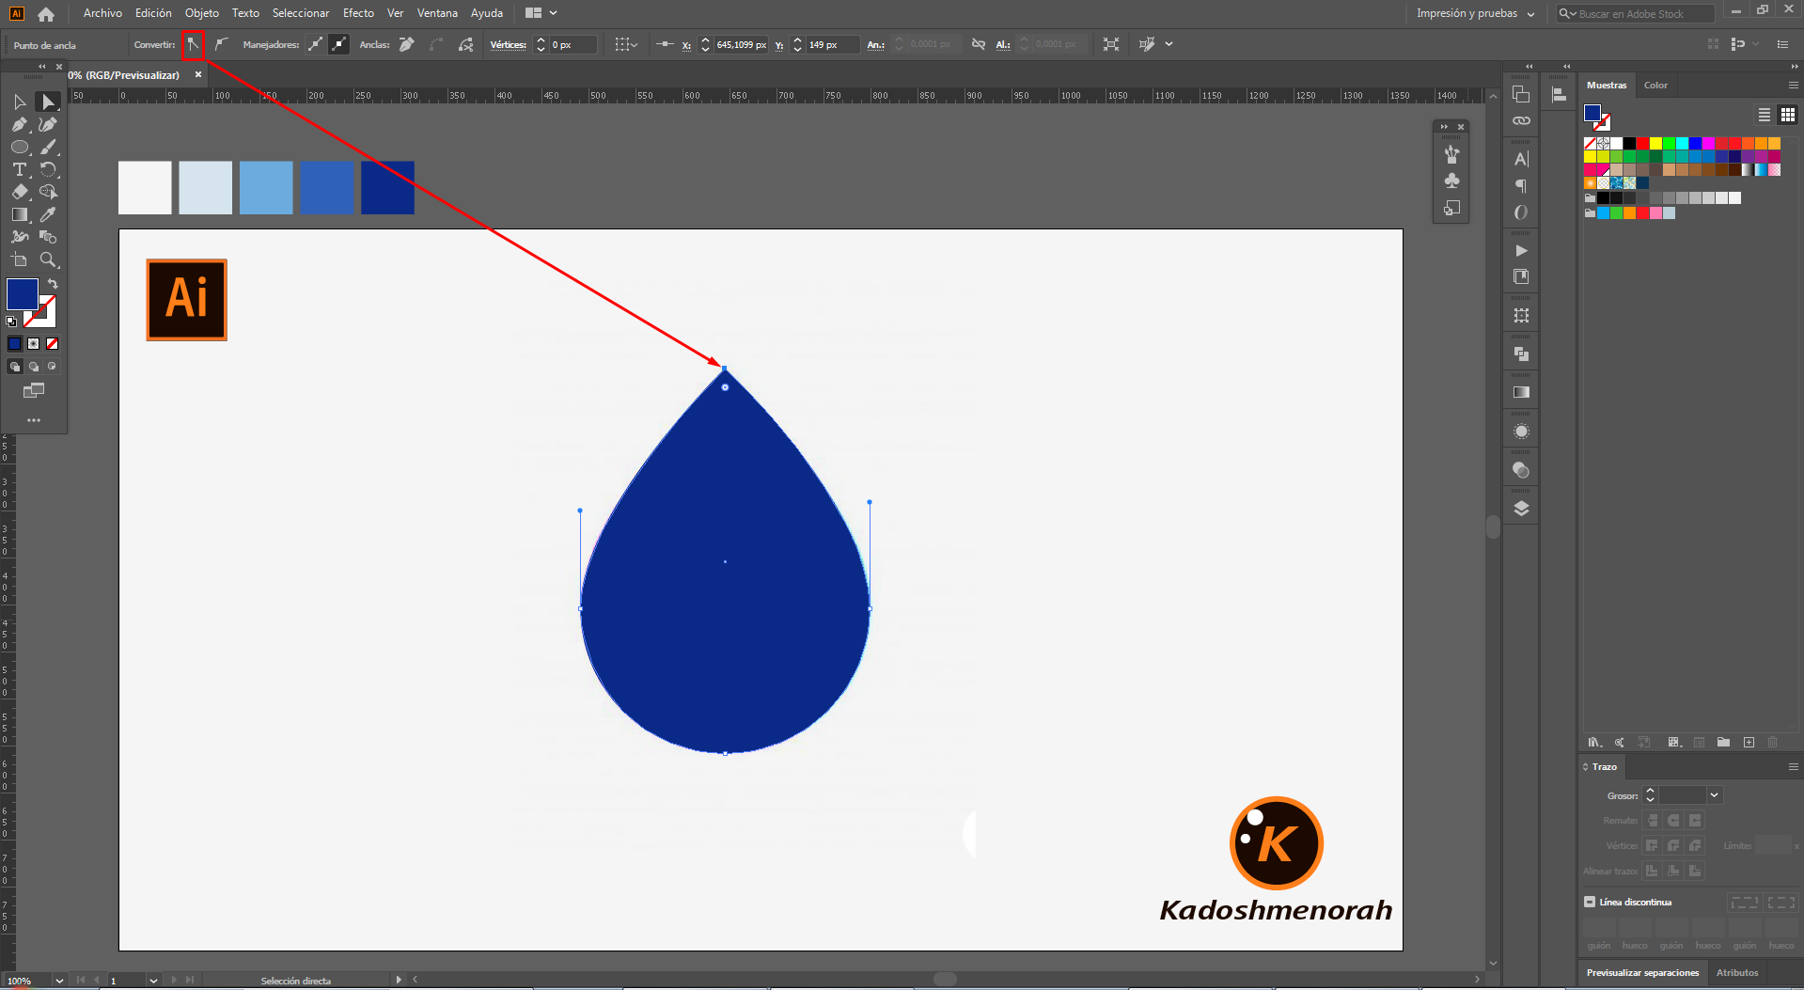Open the Objeto menu
1804x990 pixels.
201,13
